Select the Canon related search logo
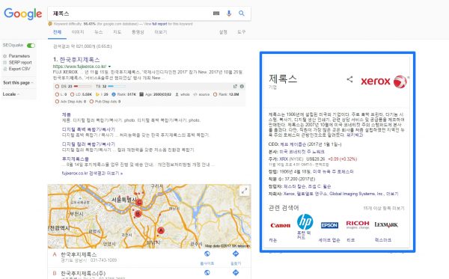 click(280, 225)
